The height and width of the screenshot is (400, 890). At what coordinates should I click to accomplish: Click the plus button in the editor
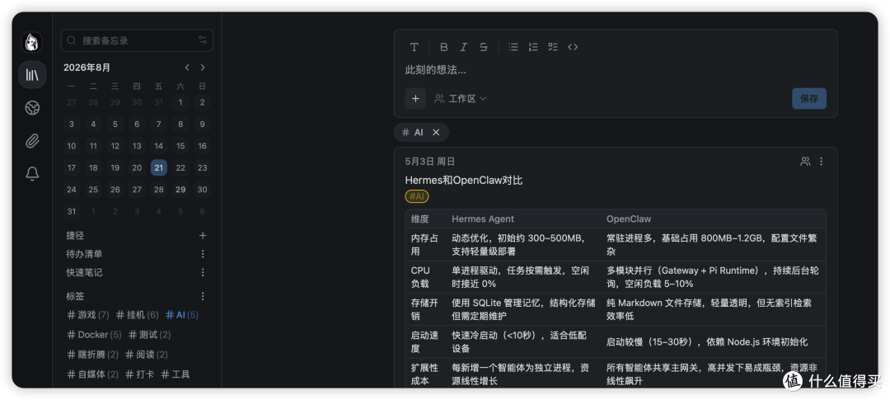tap(415, 98)
